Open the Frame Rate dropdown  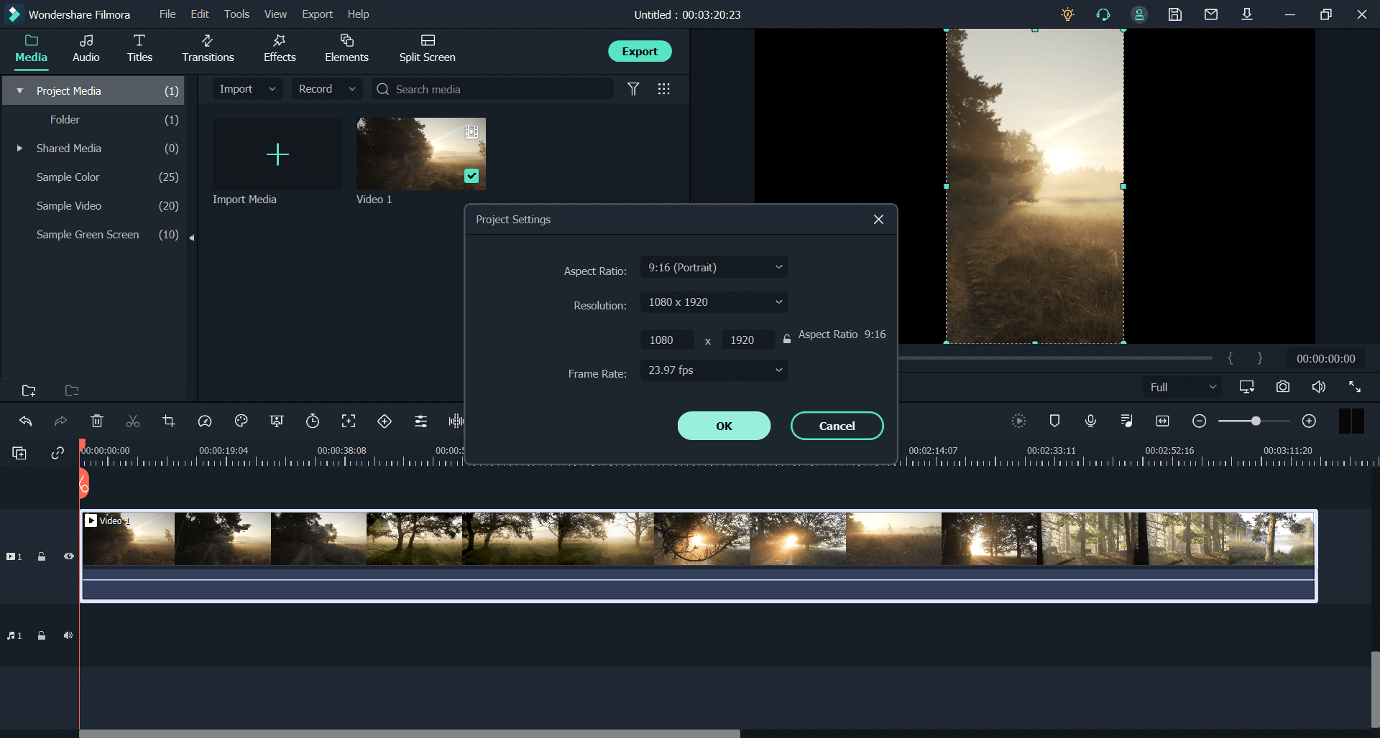tap(714, 370)
